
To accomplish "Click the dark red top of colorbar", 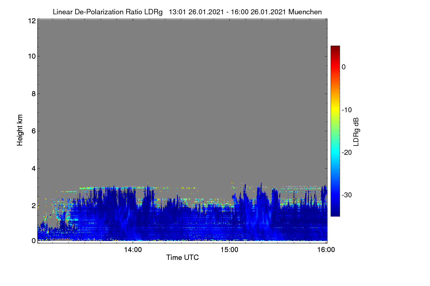I will click(335, 48).
